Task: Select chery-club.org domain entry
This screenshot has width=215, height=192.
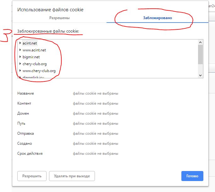Action: pos(35,64)
